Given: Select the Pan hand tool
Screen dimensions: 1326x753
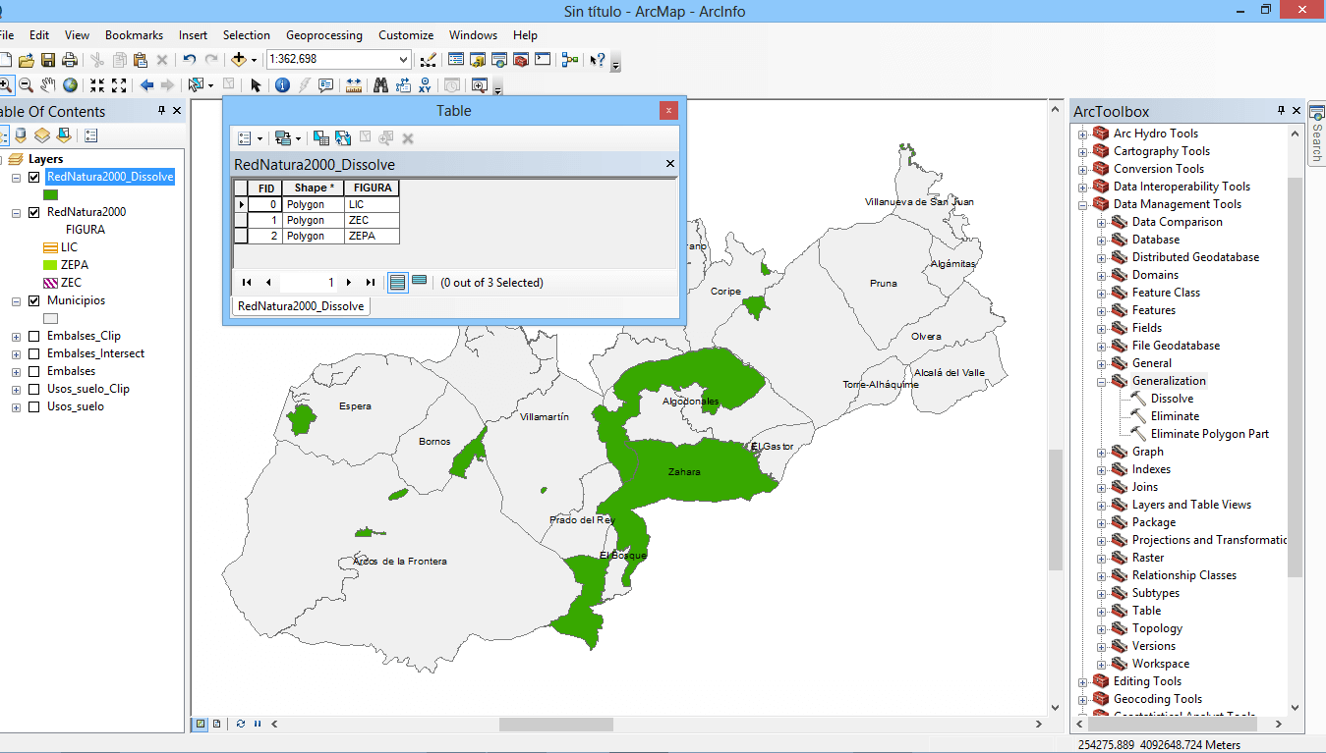Looking at the screenshot, I should pyautogui.click(x=47, y=85).
